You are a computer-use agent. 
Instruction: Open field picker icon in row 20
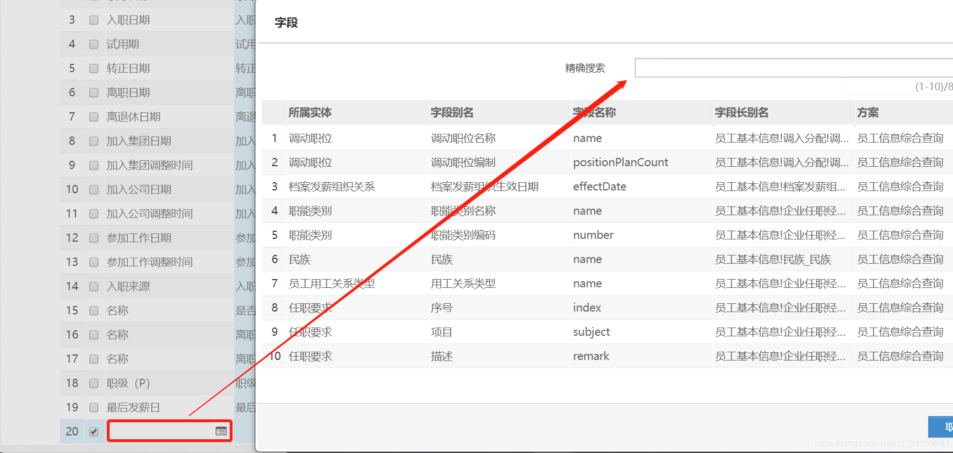pyautogui.click(x=221, y=432)
